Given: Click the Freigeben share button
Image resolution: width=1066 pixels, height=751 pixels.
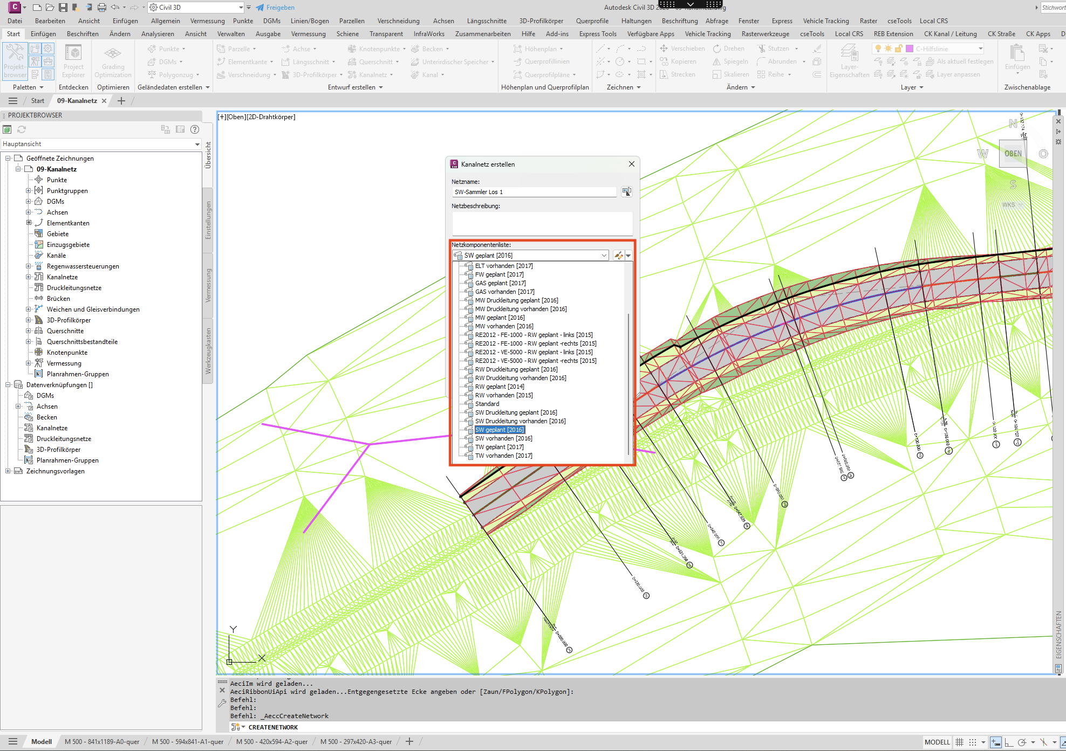Looking at the screenshot, I should (275, 8).
